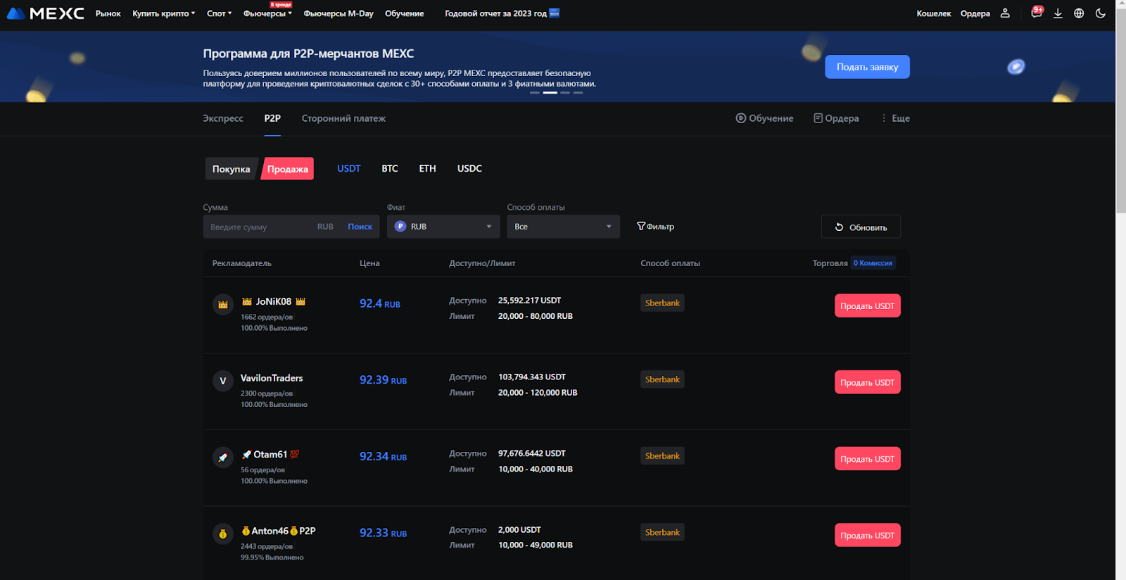The image size is (1126, 580).
Task: Expand the RUB fiat dropdown
Action: 443,227
